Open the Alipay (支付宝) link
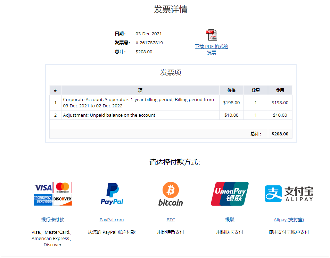The height and width of the screenshot is (258, 330). (289, 220)
